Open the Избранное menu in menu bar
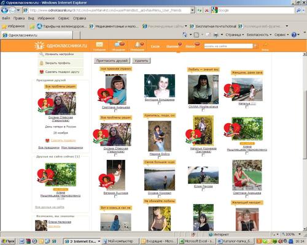This screenshot has width=307, height=245. 46,18
